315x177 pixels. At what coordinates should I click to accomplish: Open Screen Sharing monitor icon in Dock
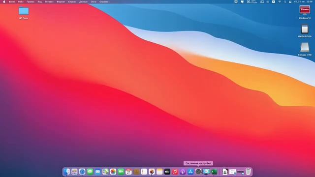(x=206, y=172)
